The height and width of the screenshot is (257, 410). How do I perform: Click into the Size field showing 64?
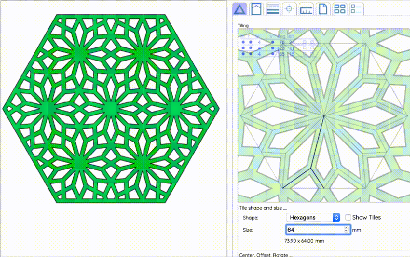coord(315,230)
